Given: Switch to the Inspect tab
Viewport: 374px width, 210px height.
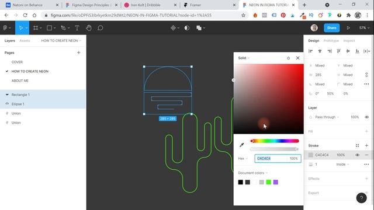Looking at the screenshot, I should (349, 41).
